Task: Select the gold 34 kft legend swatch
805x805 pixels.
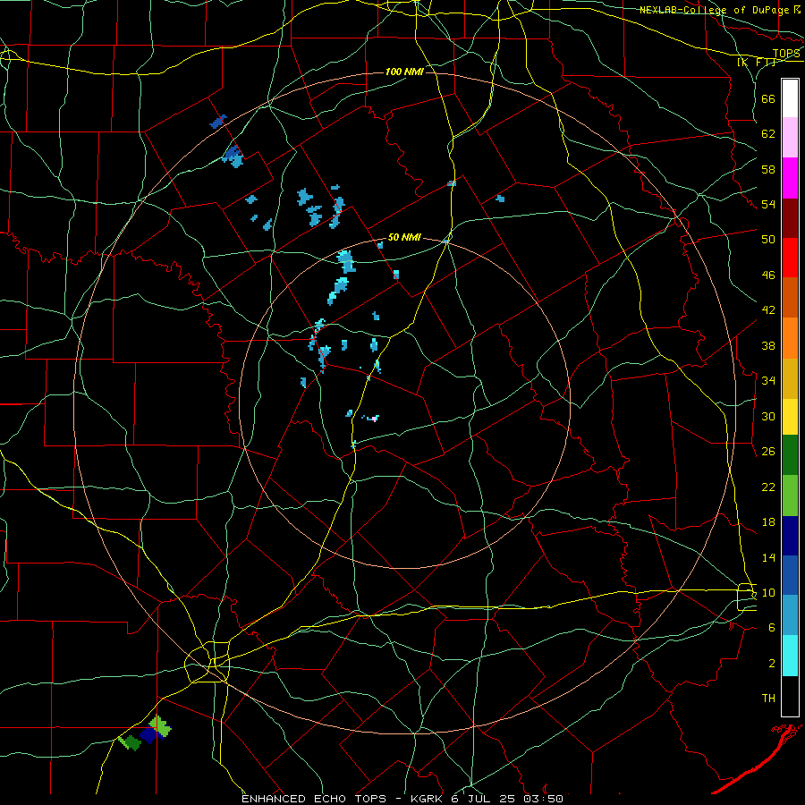Action: tap(790, 378)
